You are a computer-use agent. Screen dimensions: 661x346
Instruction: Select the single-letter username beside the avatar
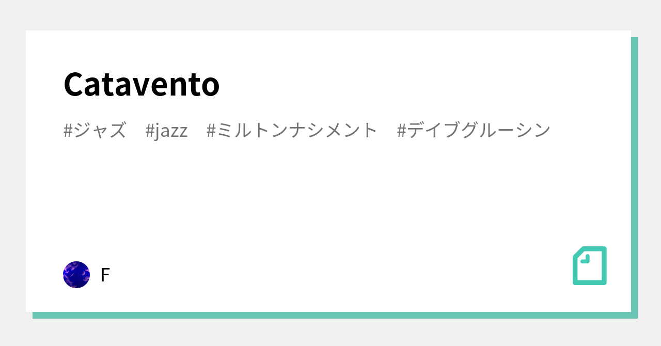click(105, 275)
